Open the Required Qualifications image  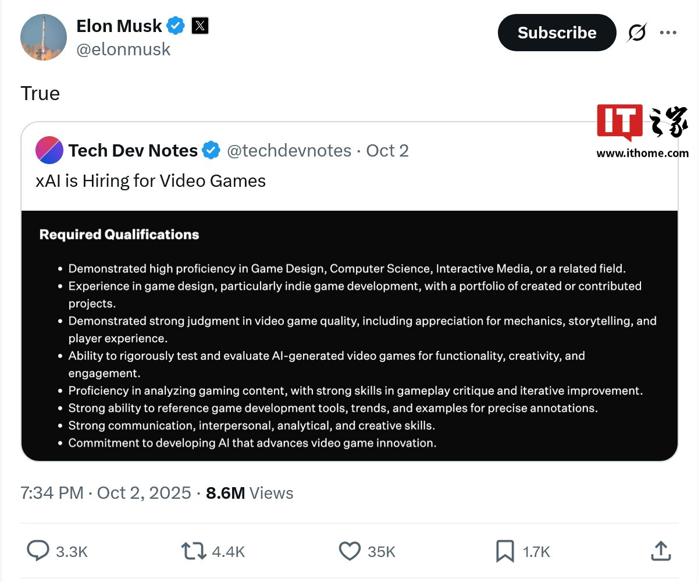[x=350, y=335]
